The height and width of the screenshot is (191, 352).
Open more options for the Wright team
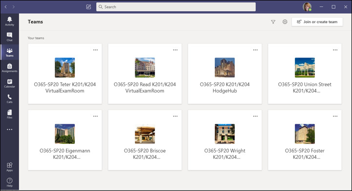click(x=255, y=116)
